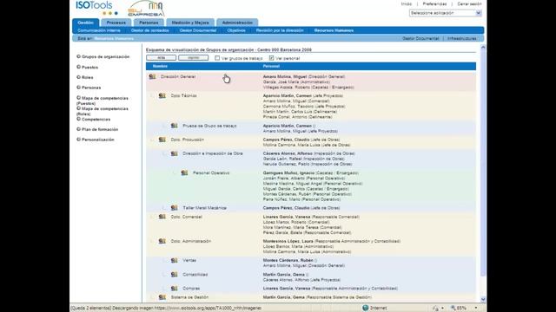Click the group icon beside Dirección General
The width and height of the screenshot is (556, 312).
[x=153, y=76]
